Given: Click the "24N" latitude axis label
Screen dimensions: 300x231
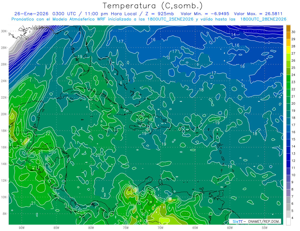Looking at the screenshot, I should (4, 81).
